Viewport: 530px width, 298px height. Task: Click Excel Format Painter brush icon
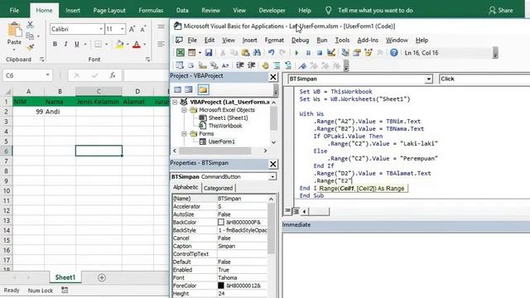click(30, 48)
